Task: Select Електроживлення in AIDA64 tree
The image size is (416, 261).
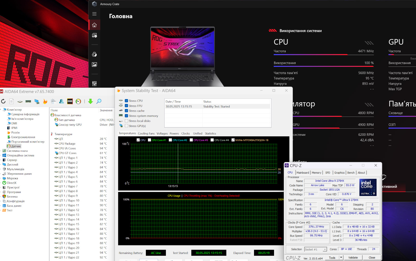Action: (23, 137)
